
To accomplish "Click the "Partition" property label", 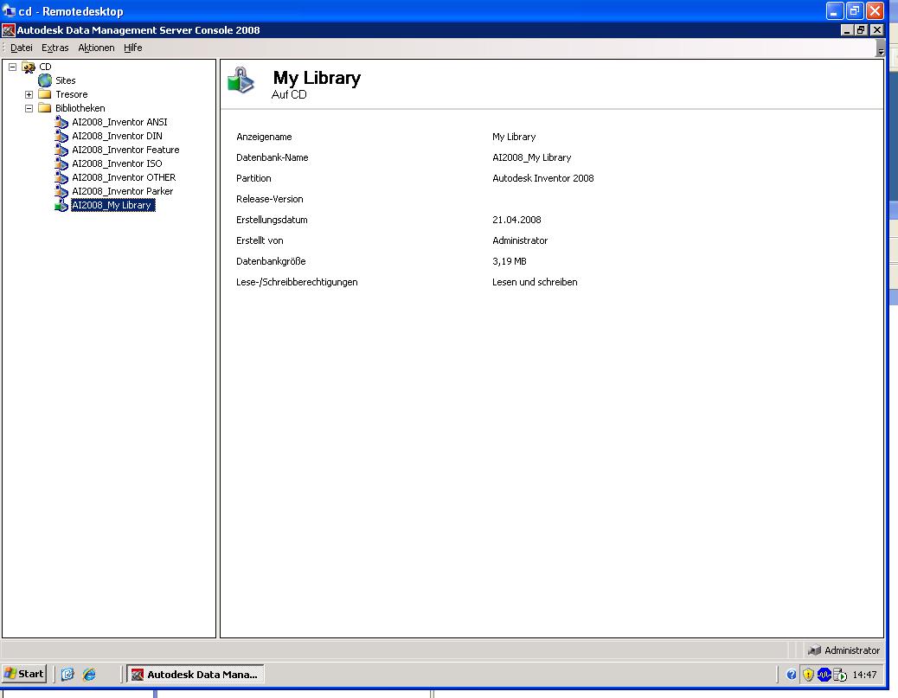I will coord(253,178).
